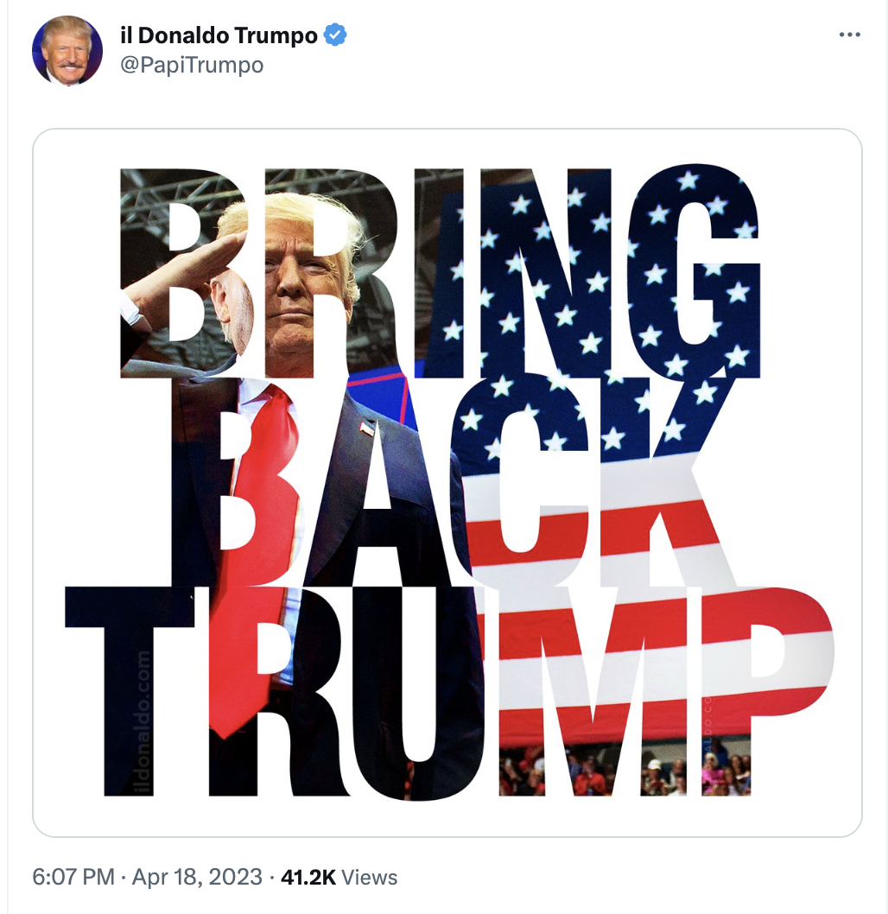Open the @PapiTrumpo handle link
Screen dimensions: 888x914
192,65
